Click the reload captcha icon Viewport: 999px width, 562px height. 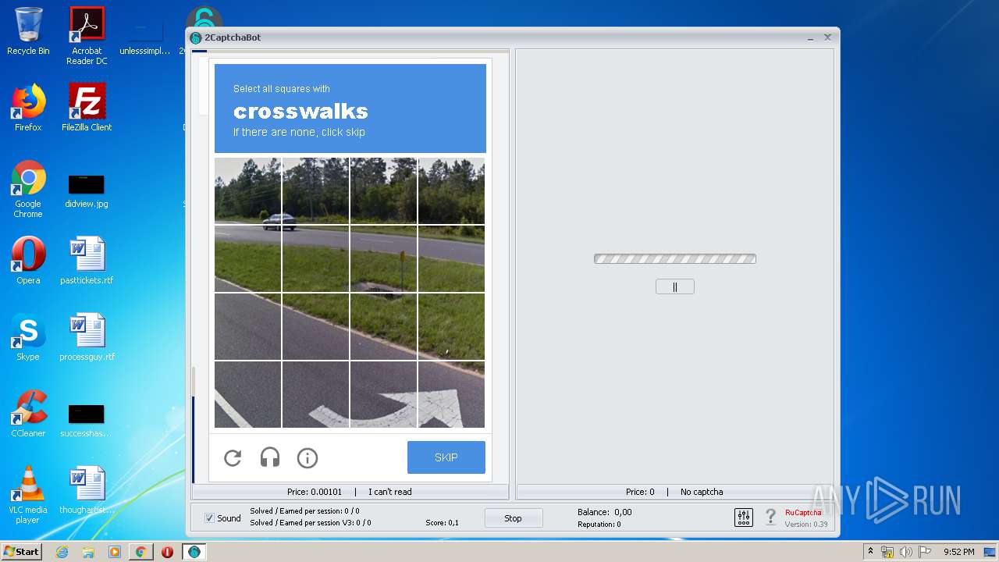[x=233, y=458]
